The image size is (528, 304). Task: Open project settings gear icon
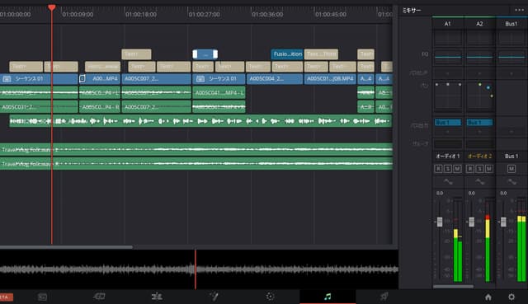pos(511,297)
